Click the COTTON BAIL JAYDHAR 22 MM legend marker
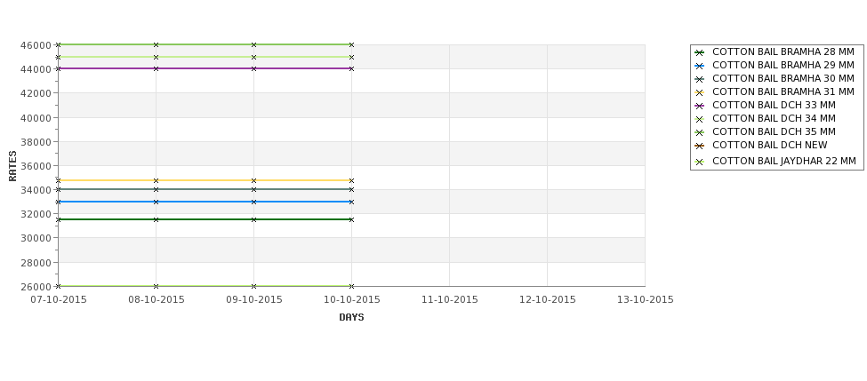 pos(700,162)
